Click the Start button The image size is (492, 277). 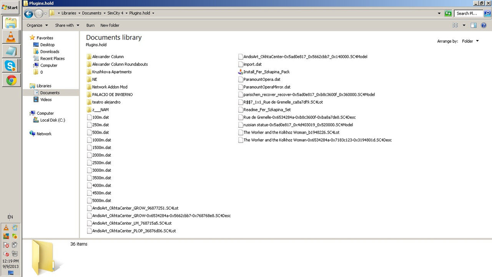tap(10, 7)
